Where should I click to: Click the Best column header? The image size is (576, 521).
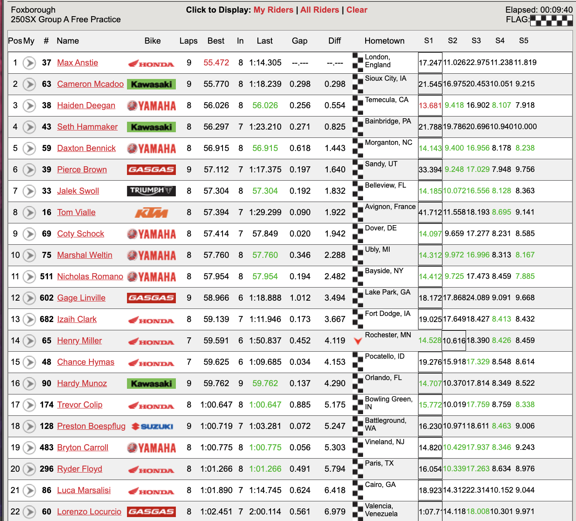click(216, 41)
